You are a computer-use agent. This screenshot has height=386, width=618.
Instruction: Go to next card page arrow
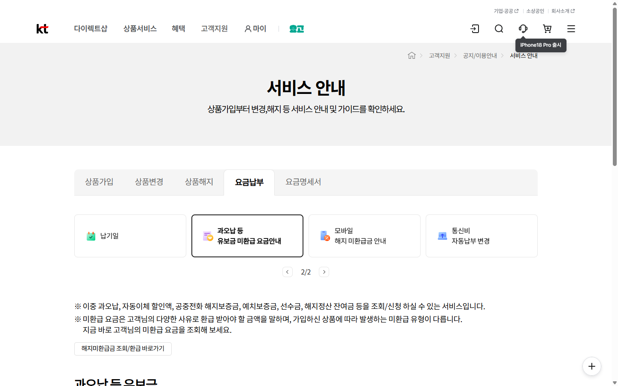click(x=324, y=272)
